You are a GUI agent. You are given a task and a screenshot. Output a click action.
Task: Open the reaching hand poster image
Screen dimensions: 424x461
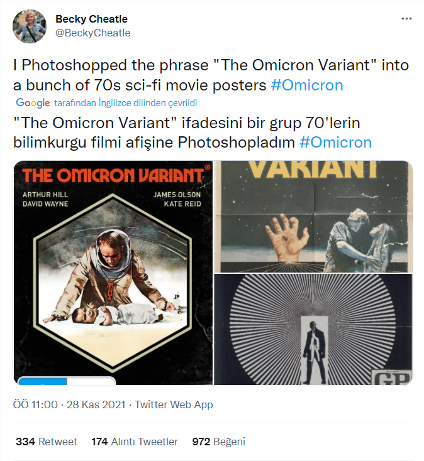313,216
